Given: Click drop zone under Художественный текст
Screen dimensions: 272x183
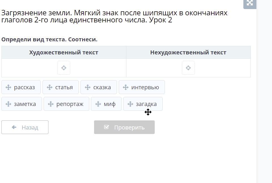Looking at the screenshot, I should [x=64, y=68].
